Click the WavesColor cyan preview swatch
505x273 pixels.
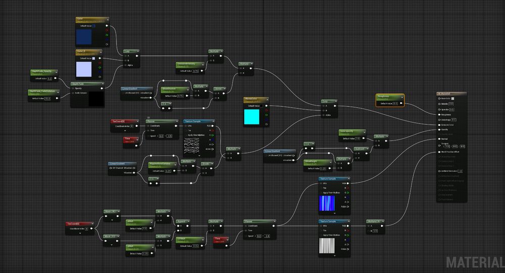pos(251,116)
